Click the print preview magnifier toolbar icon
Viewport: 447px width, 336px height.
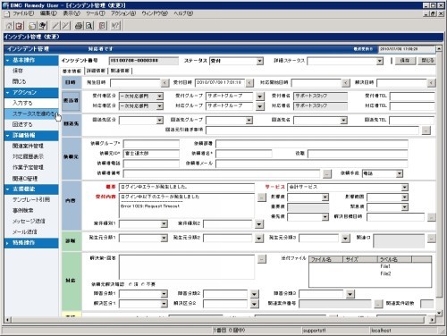coord(89,26)
